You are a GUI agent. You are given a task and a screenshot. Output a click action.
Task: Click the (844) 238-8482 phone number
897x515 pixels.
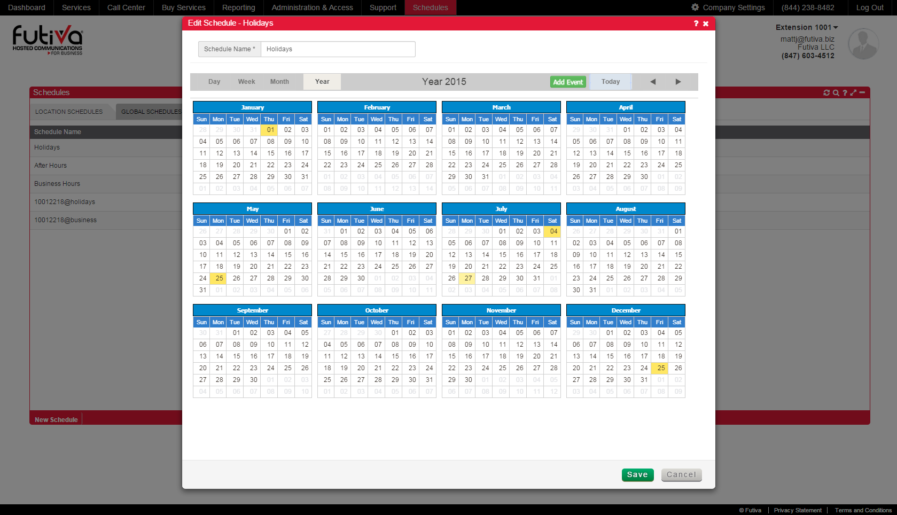808,7
